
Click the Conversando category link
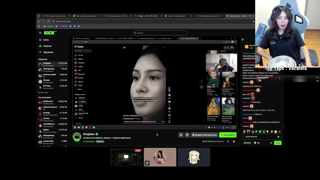[89, 141]
